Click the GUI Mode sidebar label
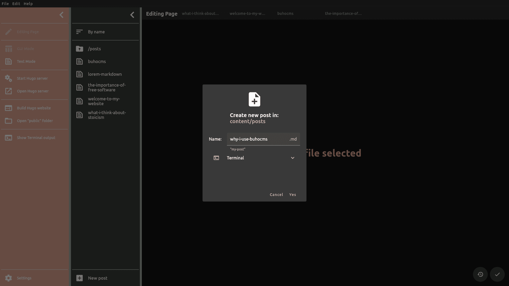Viewport: 509px width, 286px height. click(25, 49)
